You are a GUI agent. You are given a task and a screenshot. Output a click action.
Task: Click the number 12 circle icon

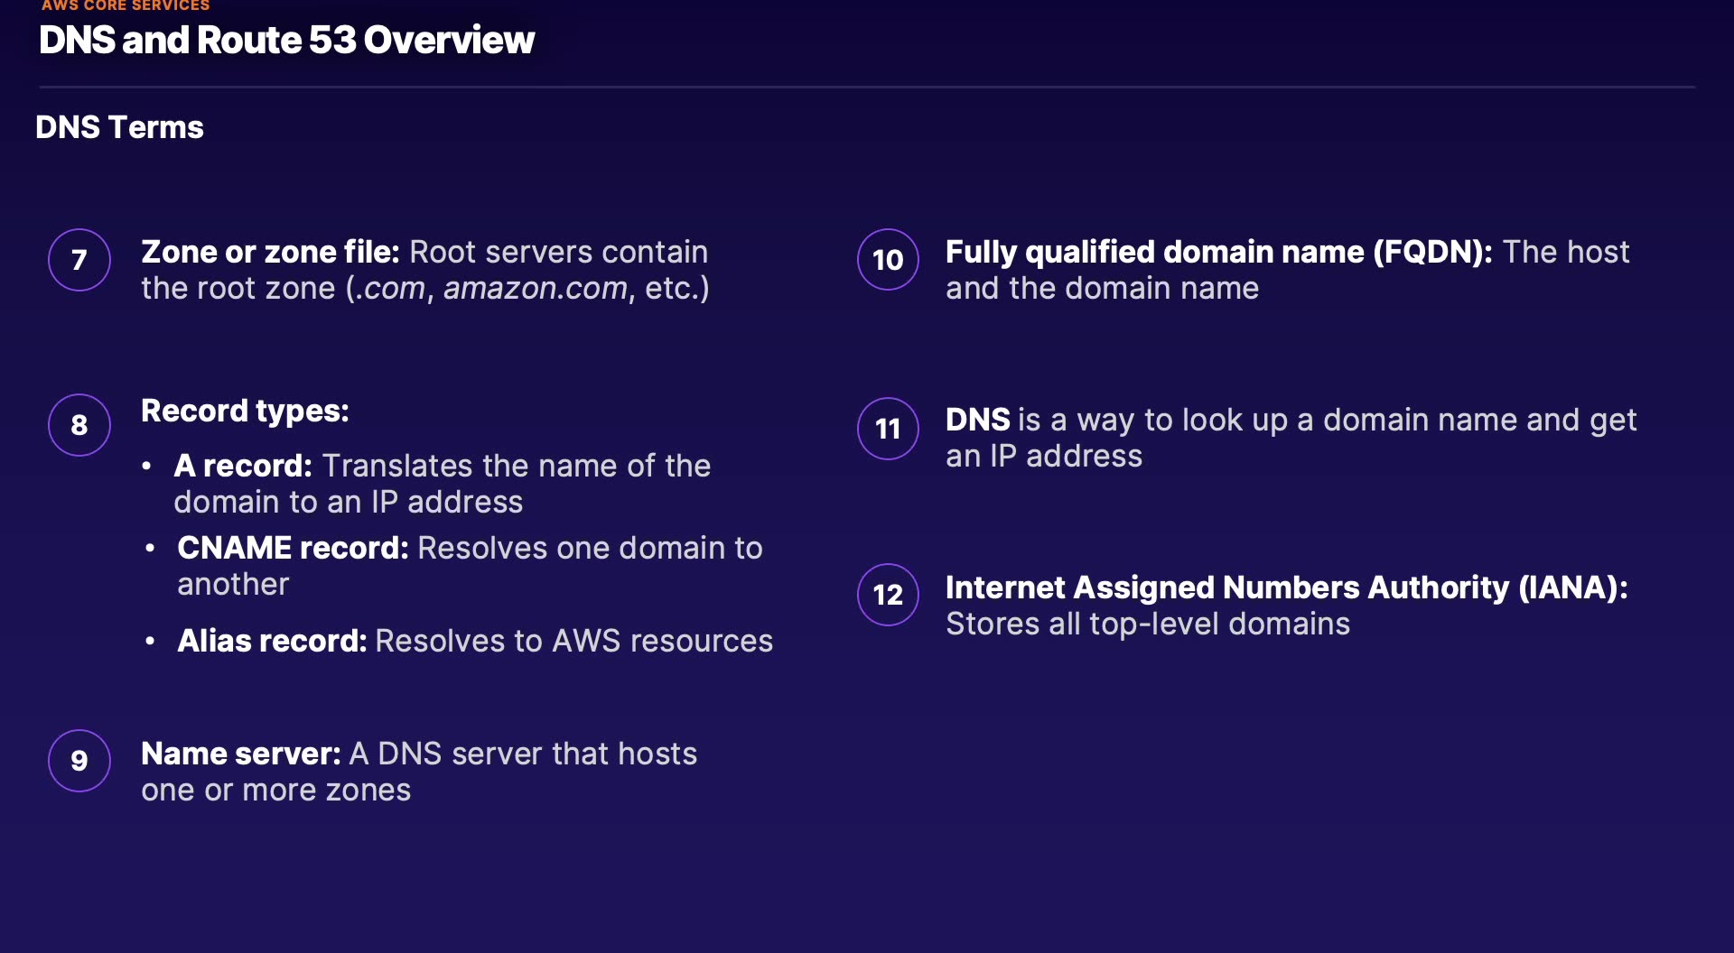pos(888,595)
